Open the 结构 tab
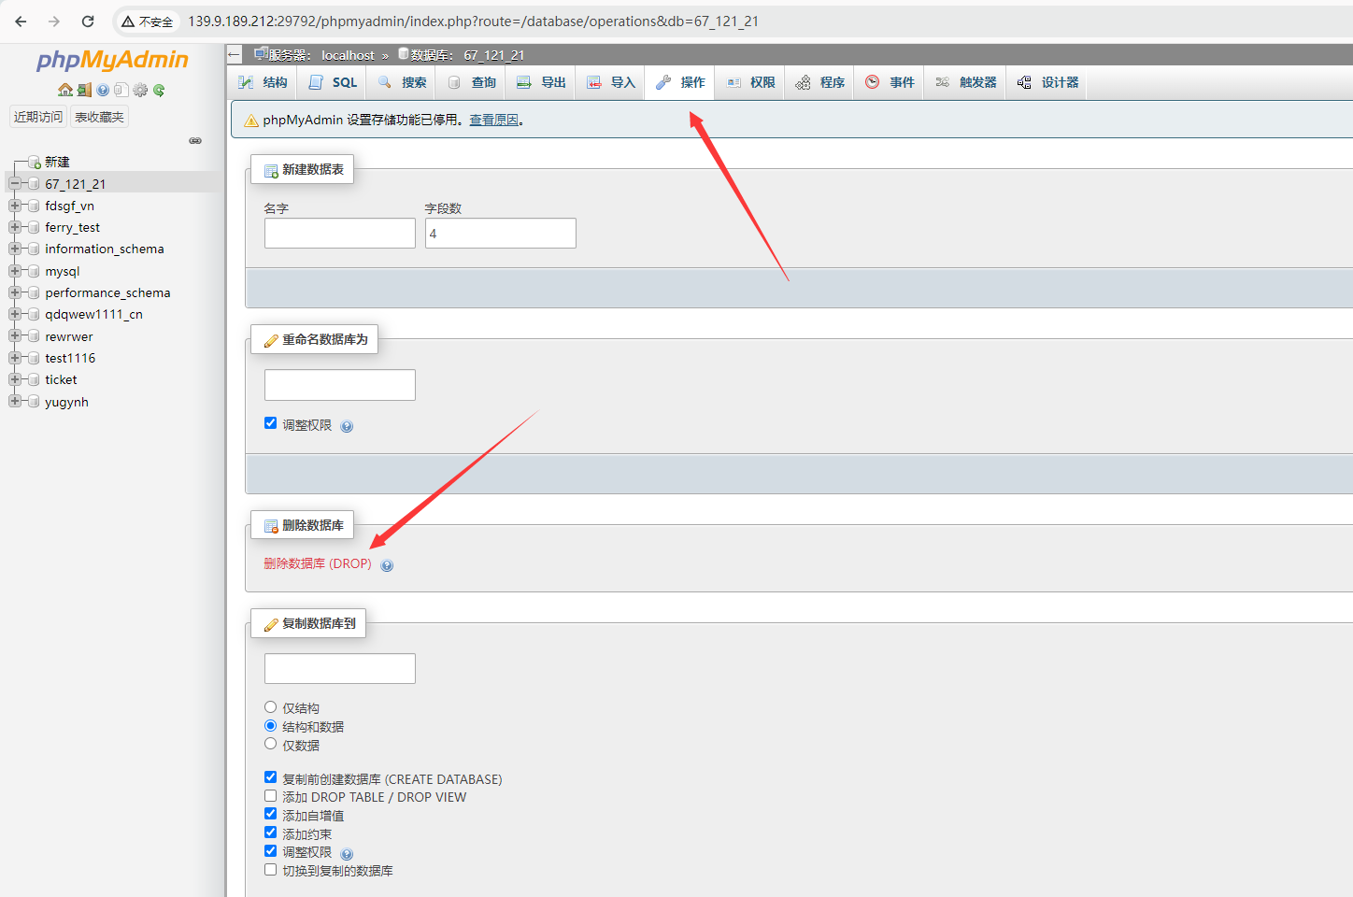Image resolution: width=1353 pixels, height=897 pixels. pyautogui.click(x=263, y=83)
